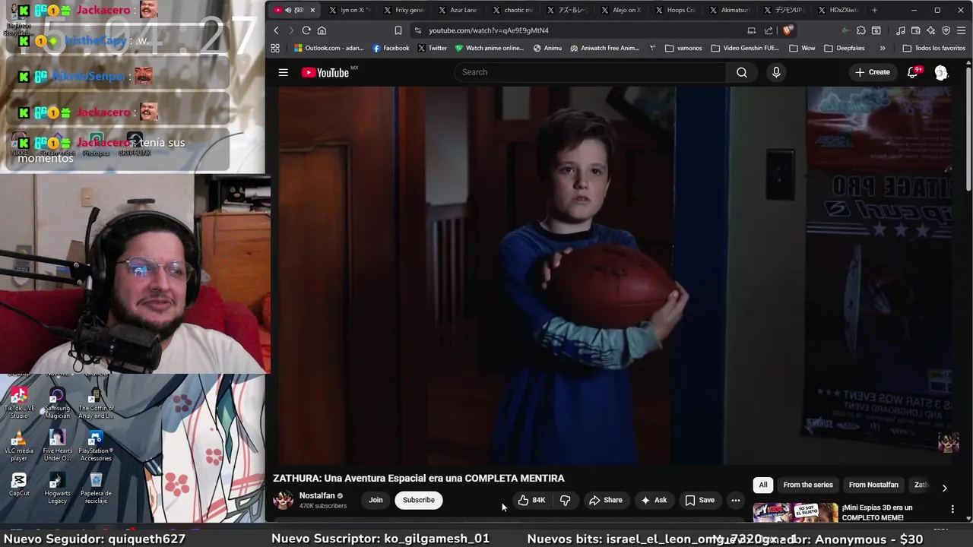Open the apps grid in bookmarks bar
The image size is (973, 547).
275,48
